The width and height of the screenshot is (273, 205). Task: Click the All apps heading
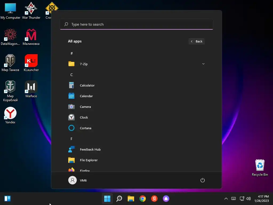click(x=75, y=41)
